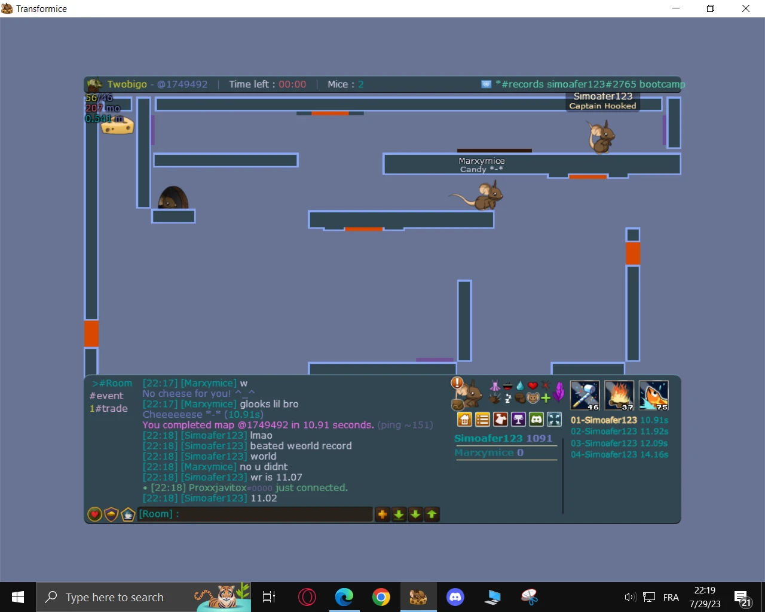Click the mouse hole on the left platform
The image size is (765, 612).
click(x=173, y=197)
